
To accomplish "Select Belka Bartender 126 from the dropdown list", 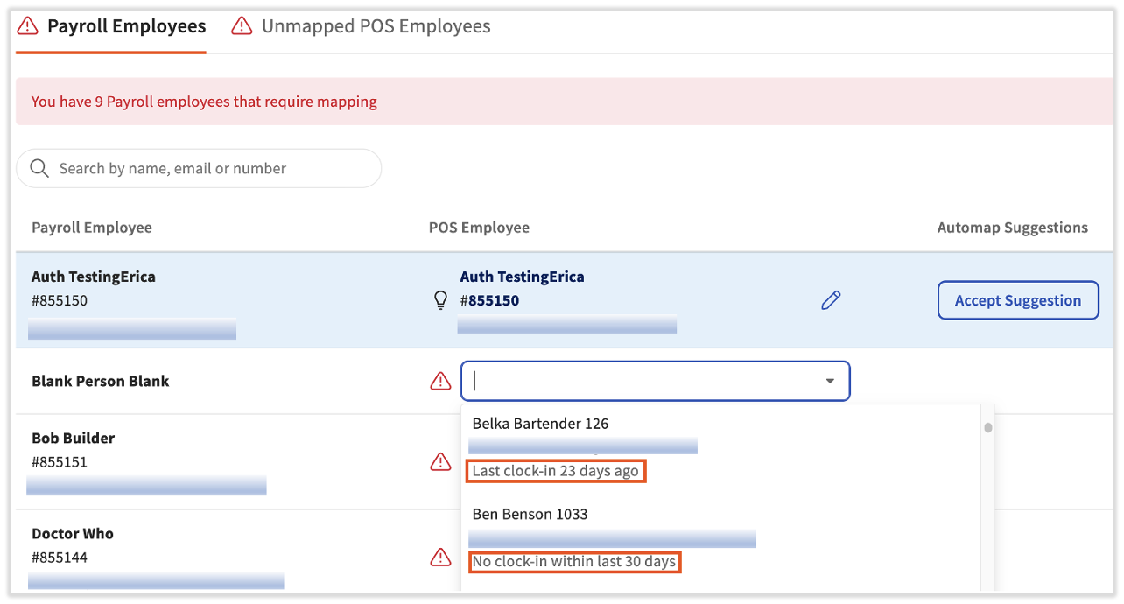I will (x=540, y=423).
